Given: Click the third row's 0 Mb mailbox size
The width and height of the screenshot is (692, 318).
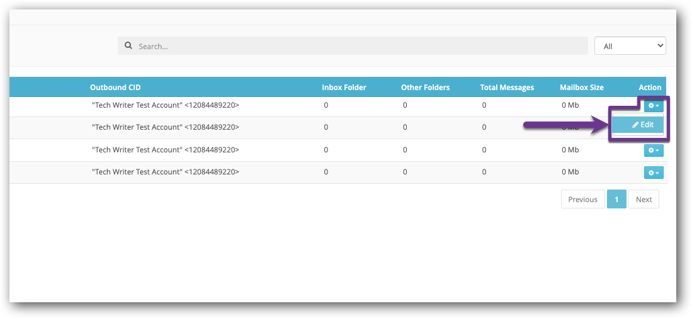Looking at the screenshot, I should (570, 150).
